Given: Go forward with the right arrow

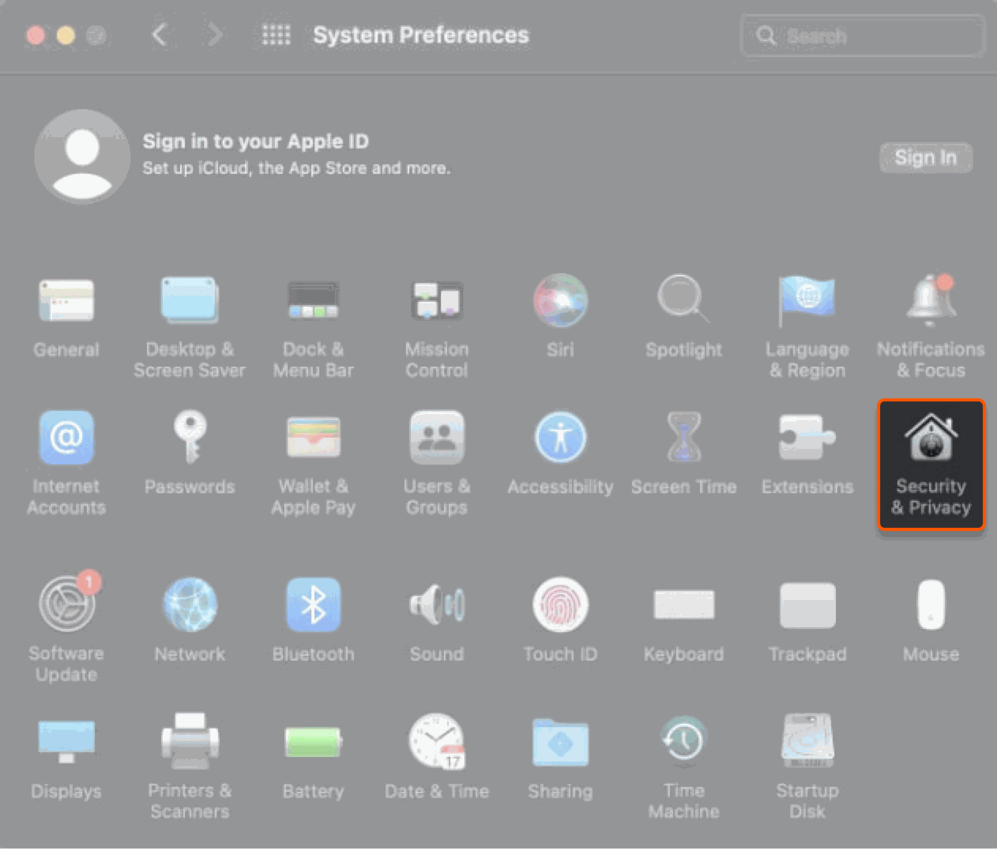Looking at the screenshot, I should pos(215,35).
